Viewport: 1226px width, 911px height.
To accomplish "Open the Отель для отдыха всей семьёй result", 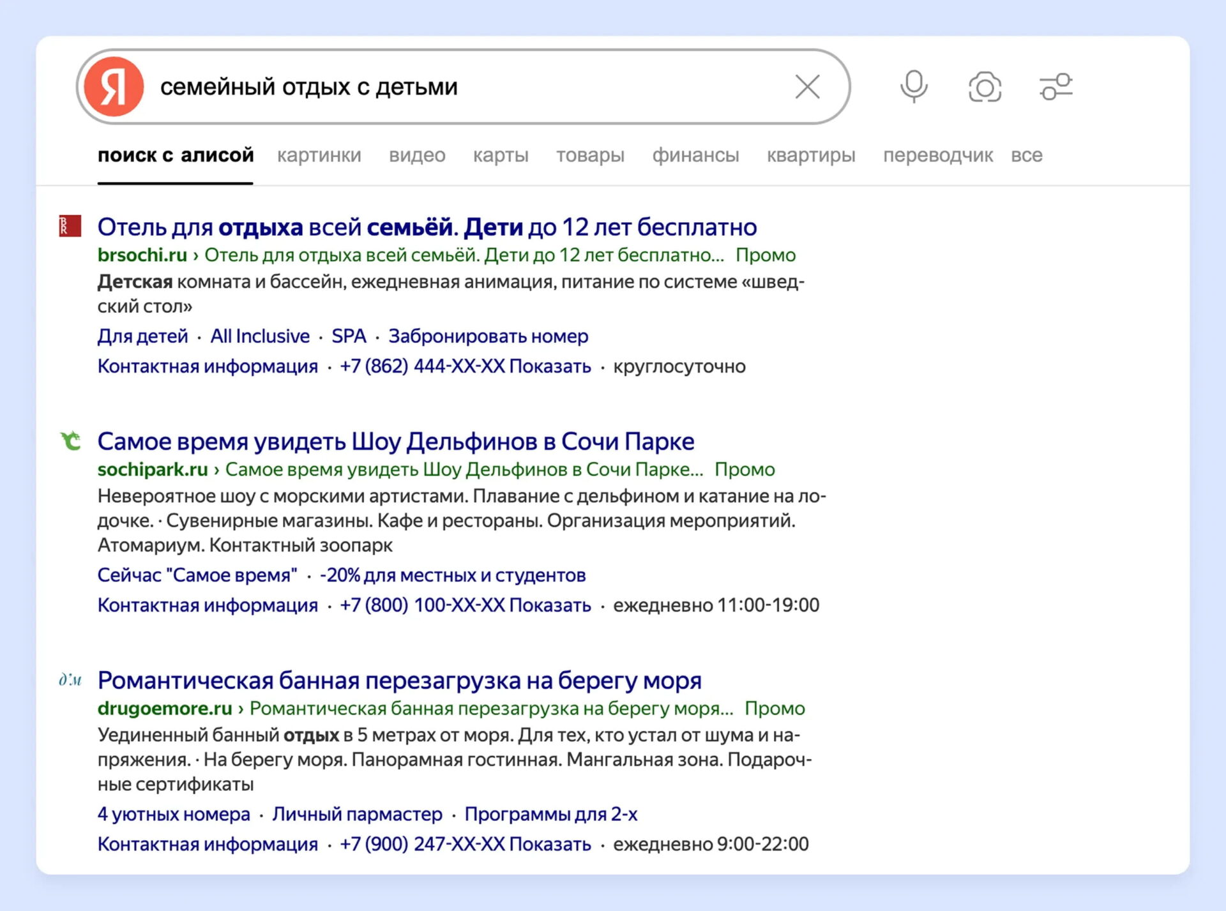I will click(427, 227).
